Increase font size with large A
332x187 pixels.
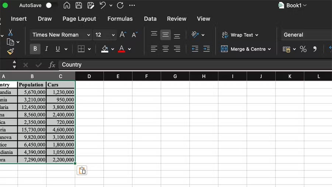tap(123, 35)
